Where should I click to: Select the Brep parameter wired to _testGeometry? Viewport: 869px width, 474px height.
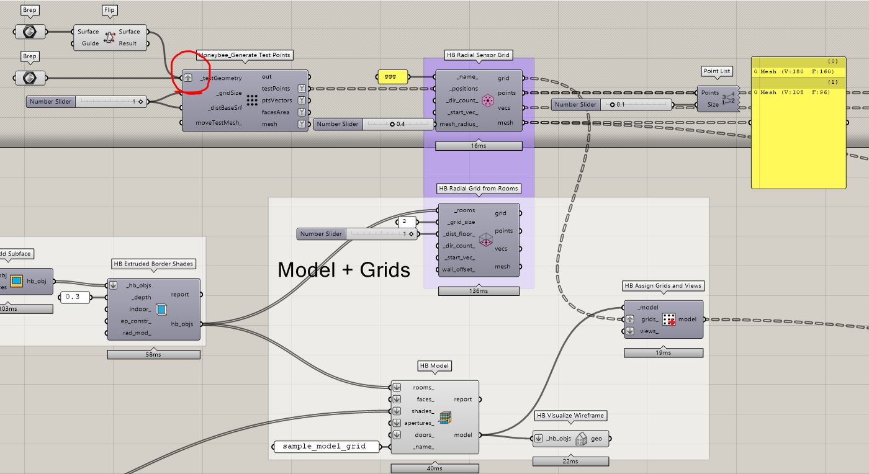[29, 78]
